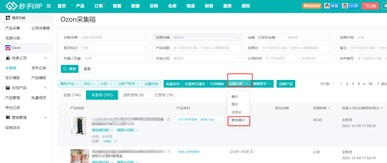Open the 删除产品 dropdown button
This screenshot has width=387, height=163.
(70, 84)
